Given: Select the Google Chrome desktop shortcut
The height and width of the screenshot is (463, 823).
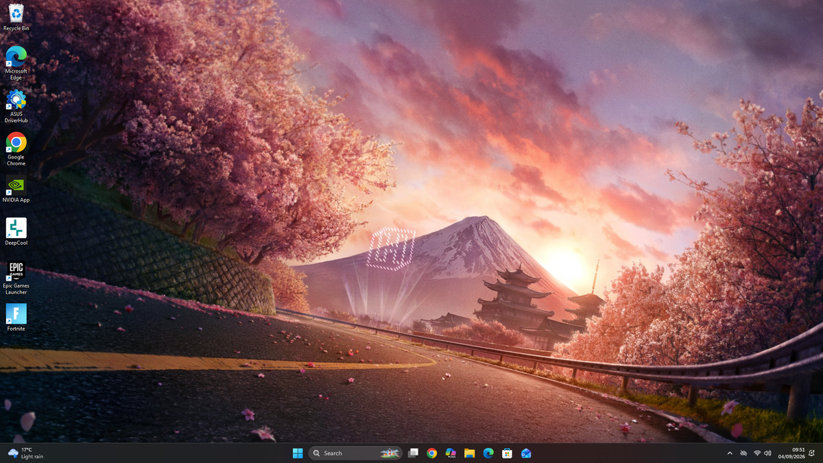Looking at the screenshot, I should pos(16,149).
